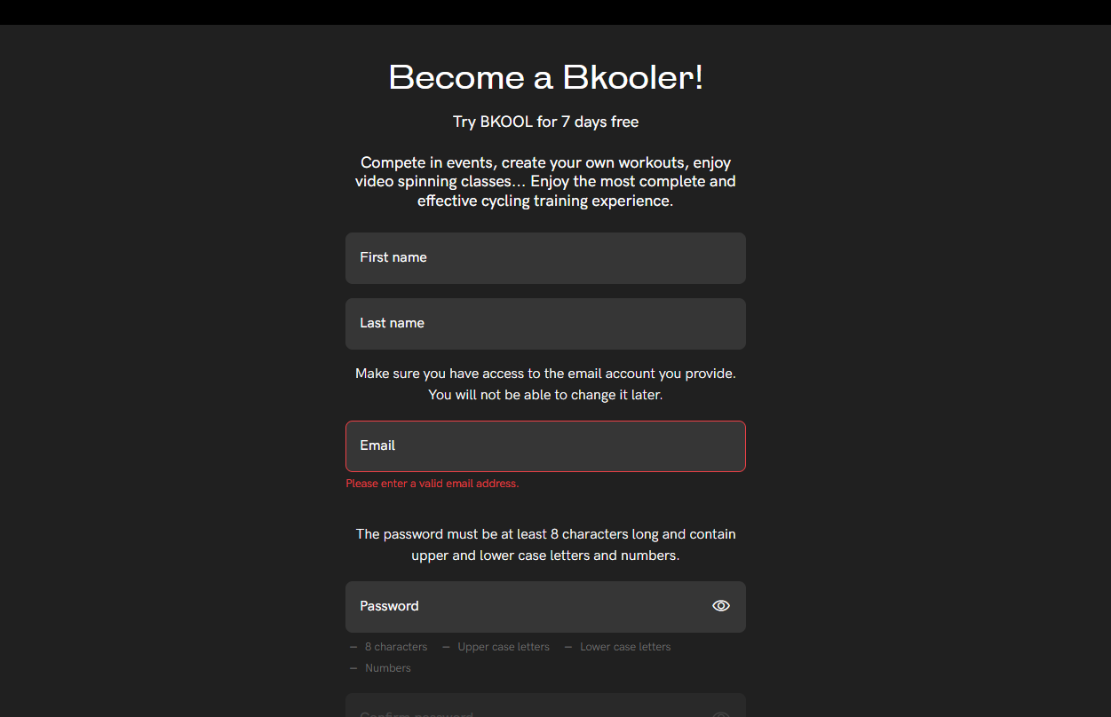The height and width of the screenshot is (717, 1111).
Task: Select the Last name field
Action: pyautogui.click(x=545, y=324)
